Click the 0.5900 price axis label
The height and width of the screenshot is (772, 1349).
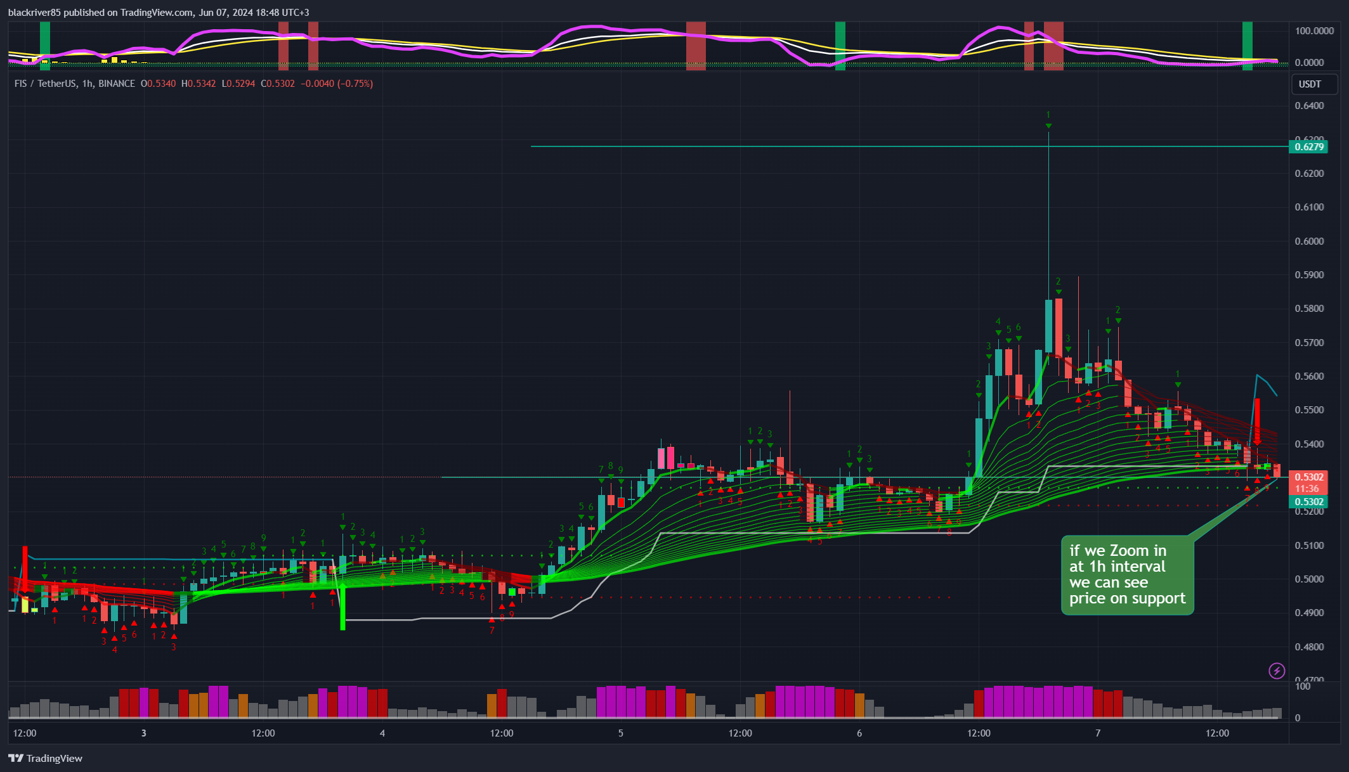pos(1309,275)
